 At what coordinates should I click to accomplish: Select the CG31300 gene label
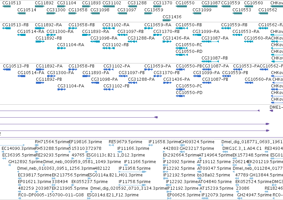click(x=56, y=10)
